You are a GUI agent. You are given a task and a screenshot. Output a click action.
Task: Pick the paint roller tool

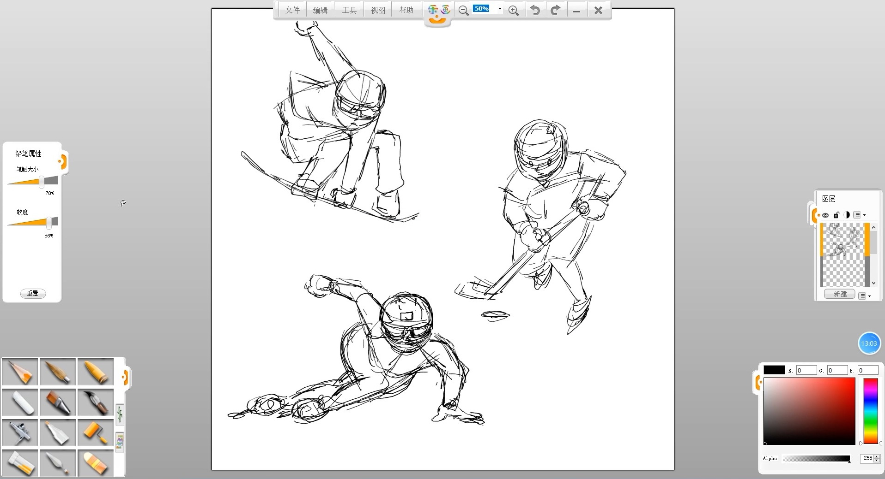point(96,432)
